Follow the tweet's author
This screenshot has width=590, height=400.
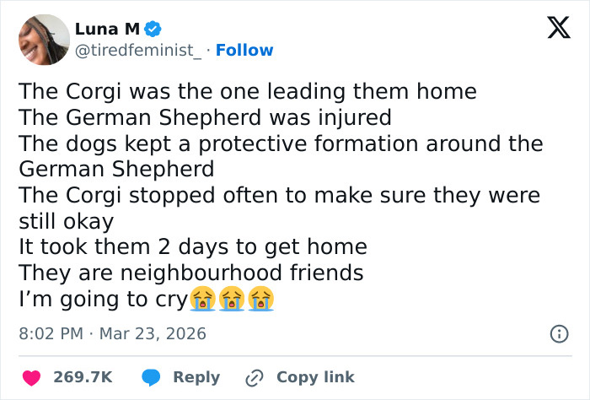pos(244,51)
